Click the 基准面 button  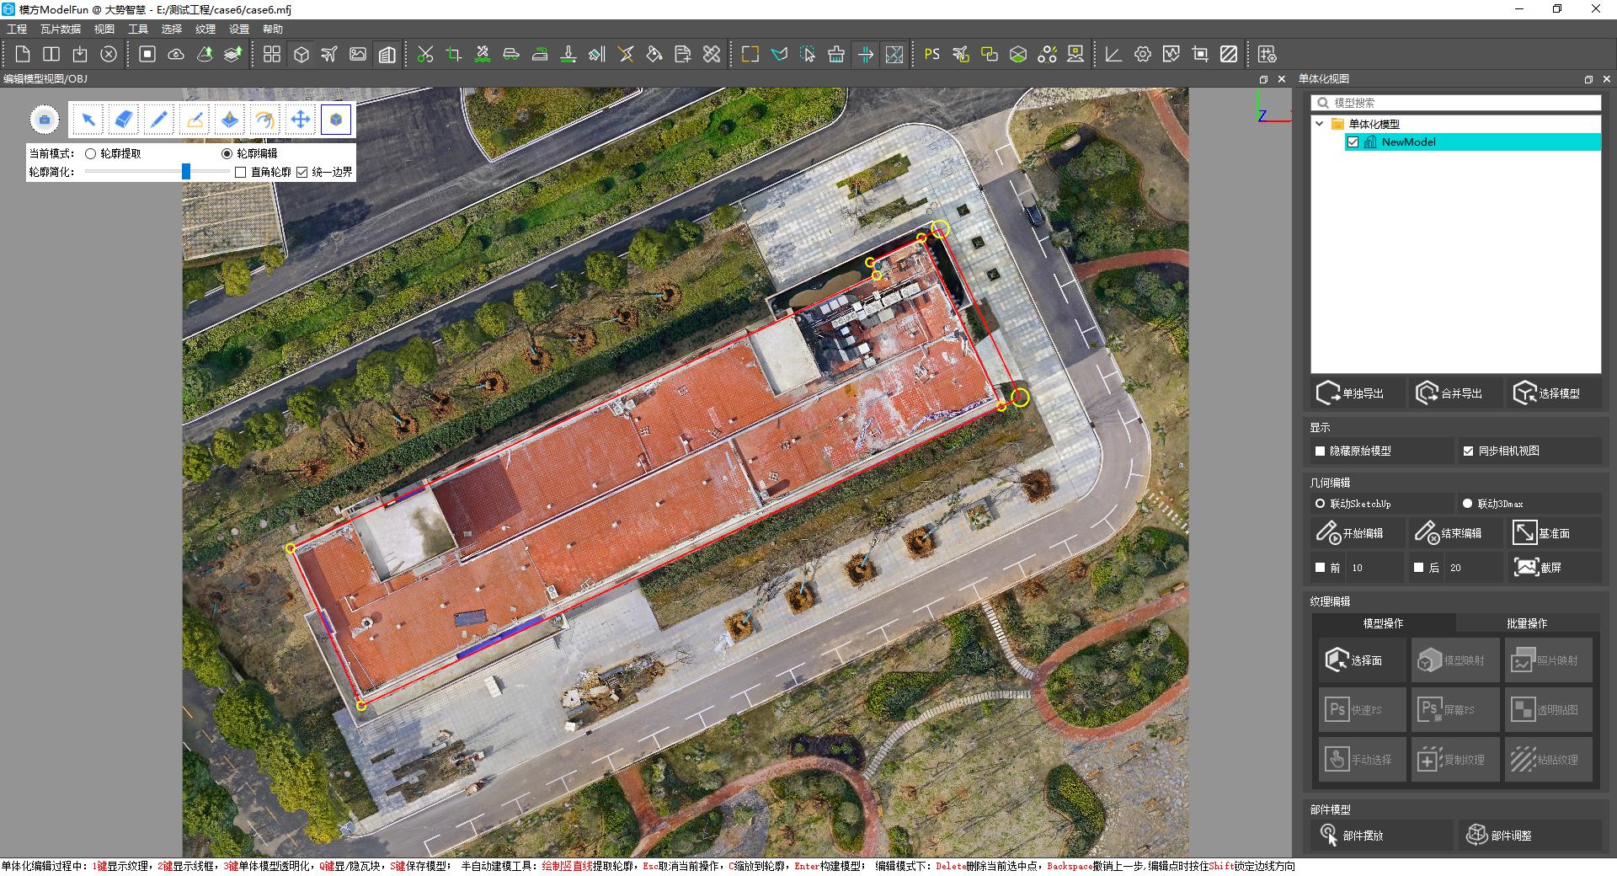[x=1555, y=533]
